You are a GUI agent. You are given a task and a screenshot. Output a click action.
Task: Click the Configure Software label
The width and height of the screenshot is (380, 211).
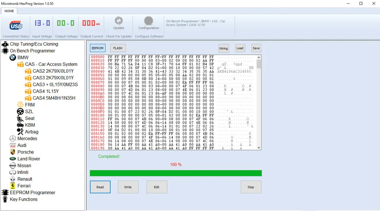point(149,36)
